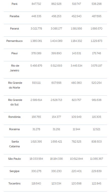The image size is (109, 193).
Task: Click the Piauí row label
Action: click(15, 53)
